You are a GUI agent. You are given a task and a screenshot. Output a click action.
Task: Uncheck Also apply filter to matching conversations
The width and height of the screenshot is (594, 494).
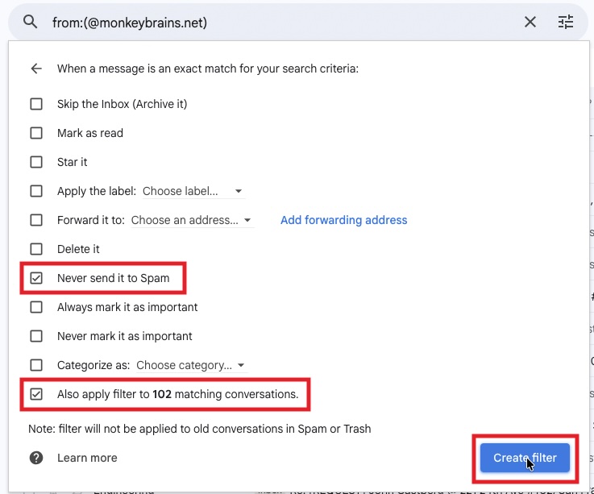point(36,394)
